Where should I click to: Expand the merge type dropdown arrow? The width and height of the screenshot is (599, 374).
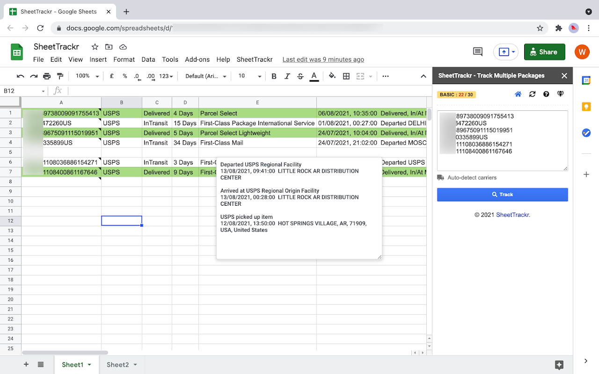point(371,76)
